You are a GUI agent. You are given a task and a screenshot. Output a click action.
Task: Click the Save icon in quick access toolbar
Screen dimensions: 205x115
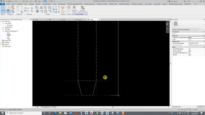9,1
